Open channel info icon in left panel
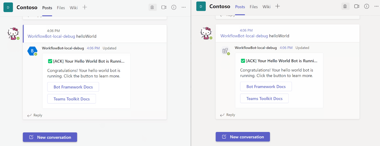Screen dimensions: 380x146 click(x=174, y=7)
